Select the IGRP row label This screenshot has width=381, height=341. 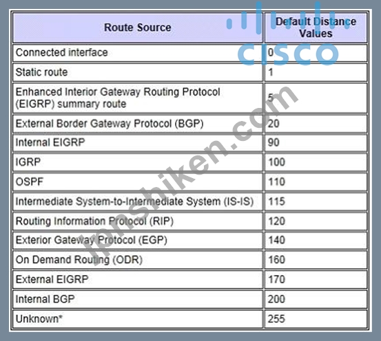pyautogui.click(x=28, y=162)
